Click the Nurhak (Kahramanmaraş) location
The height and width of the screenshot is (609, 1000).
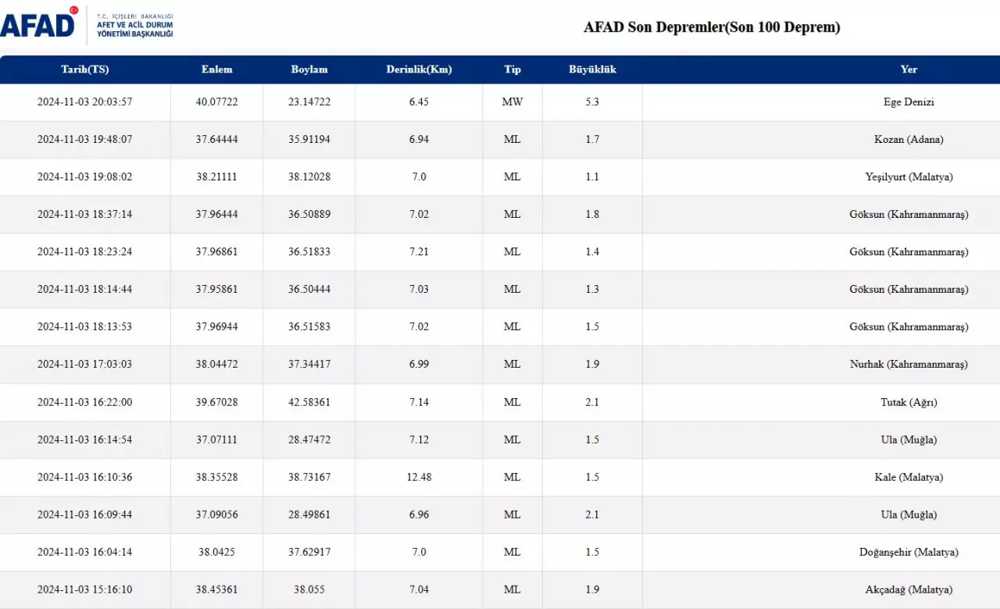909,365
